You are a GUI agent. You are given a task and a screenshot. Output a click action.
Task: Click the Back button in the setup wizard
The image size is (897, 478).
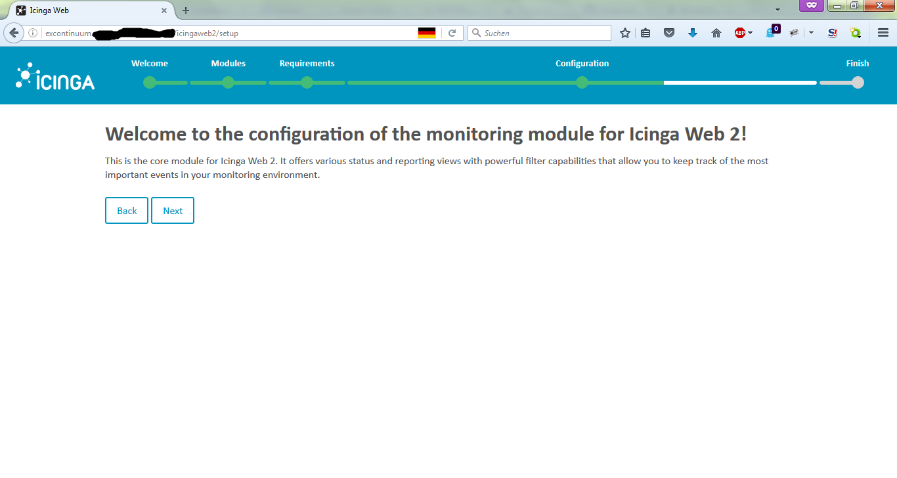click(127, 211)
